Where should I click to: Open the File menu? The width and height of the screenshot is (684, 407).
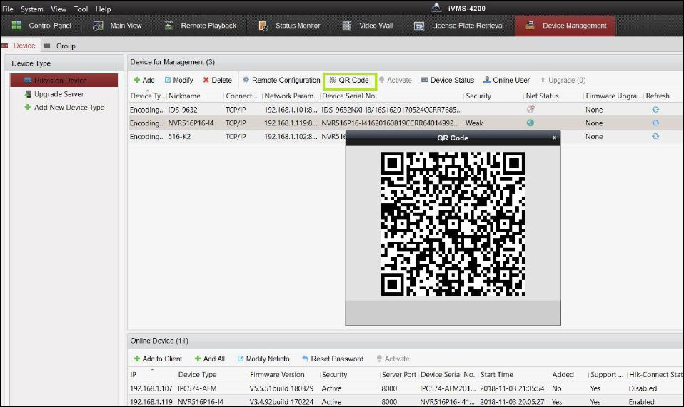click(x=7, y=9)
